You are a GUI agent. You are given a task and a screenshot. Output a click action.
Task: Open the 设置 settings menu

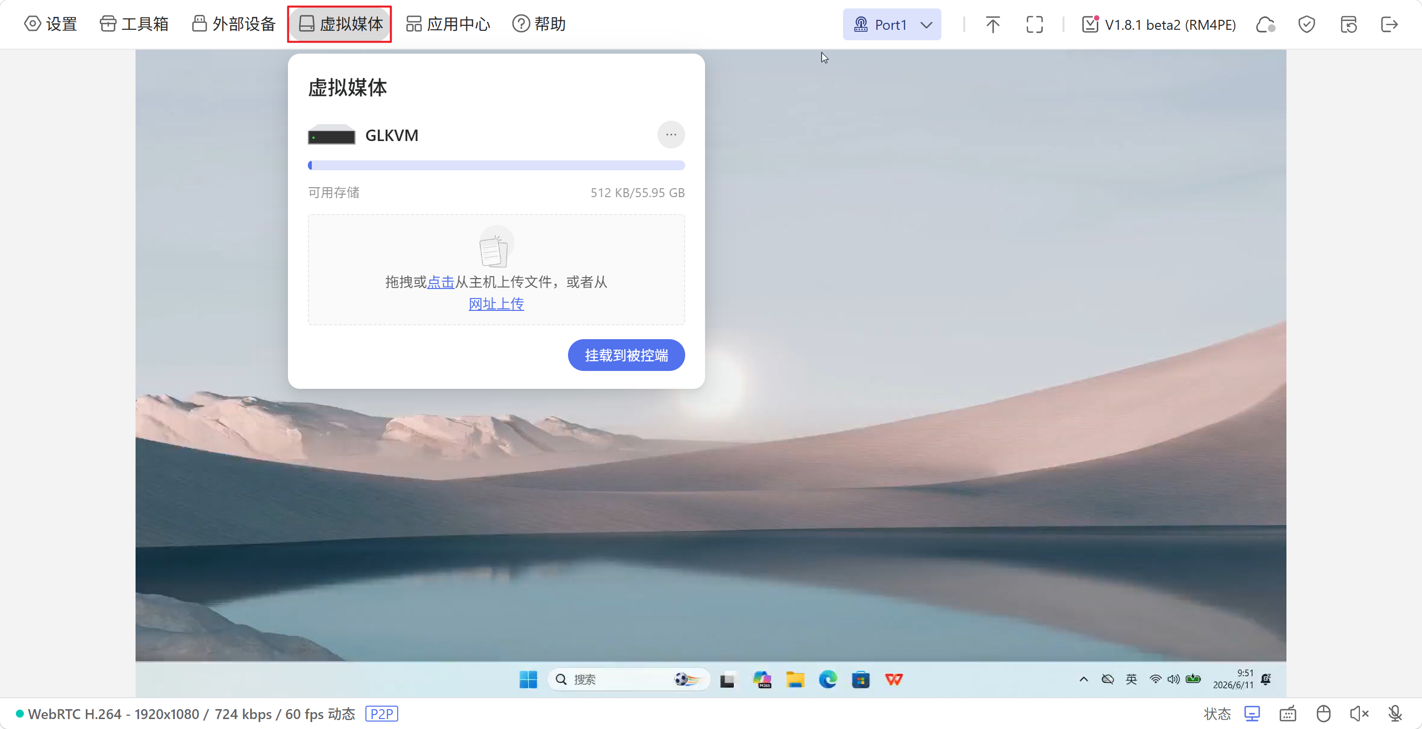(x=50, y=24)
